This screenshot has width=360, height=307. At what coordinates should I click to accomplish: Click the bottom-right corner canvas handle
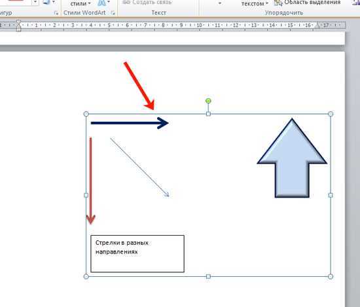[331, 276]
